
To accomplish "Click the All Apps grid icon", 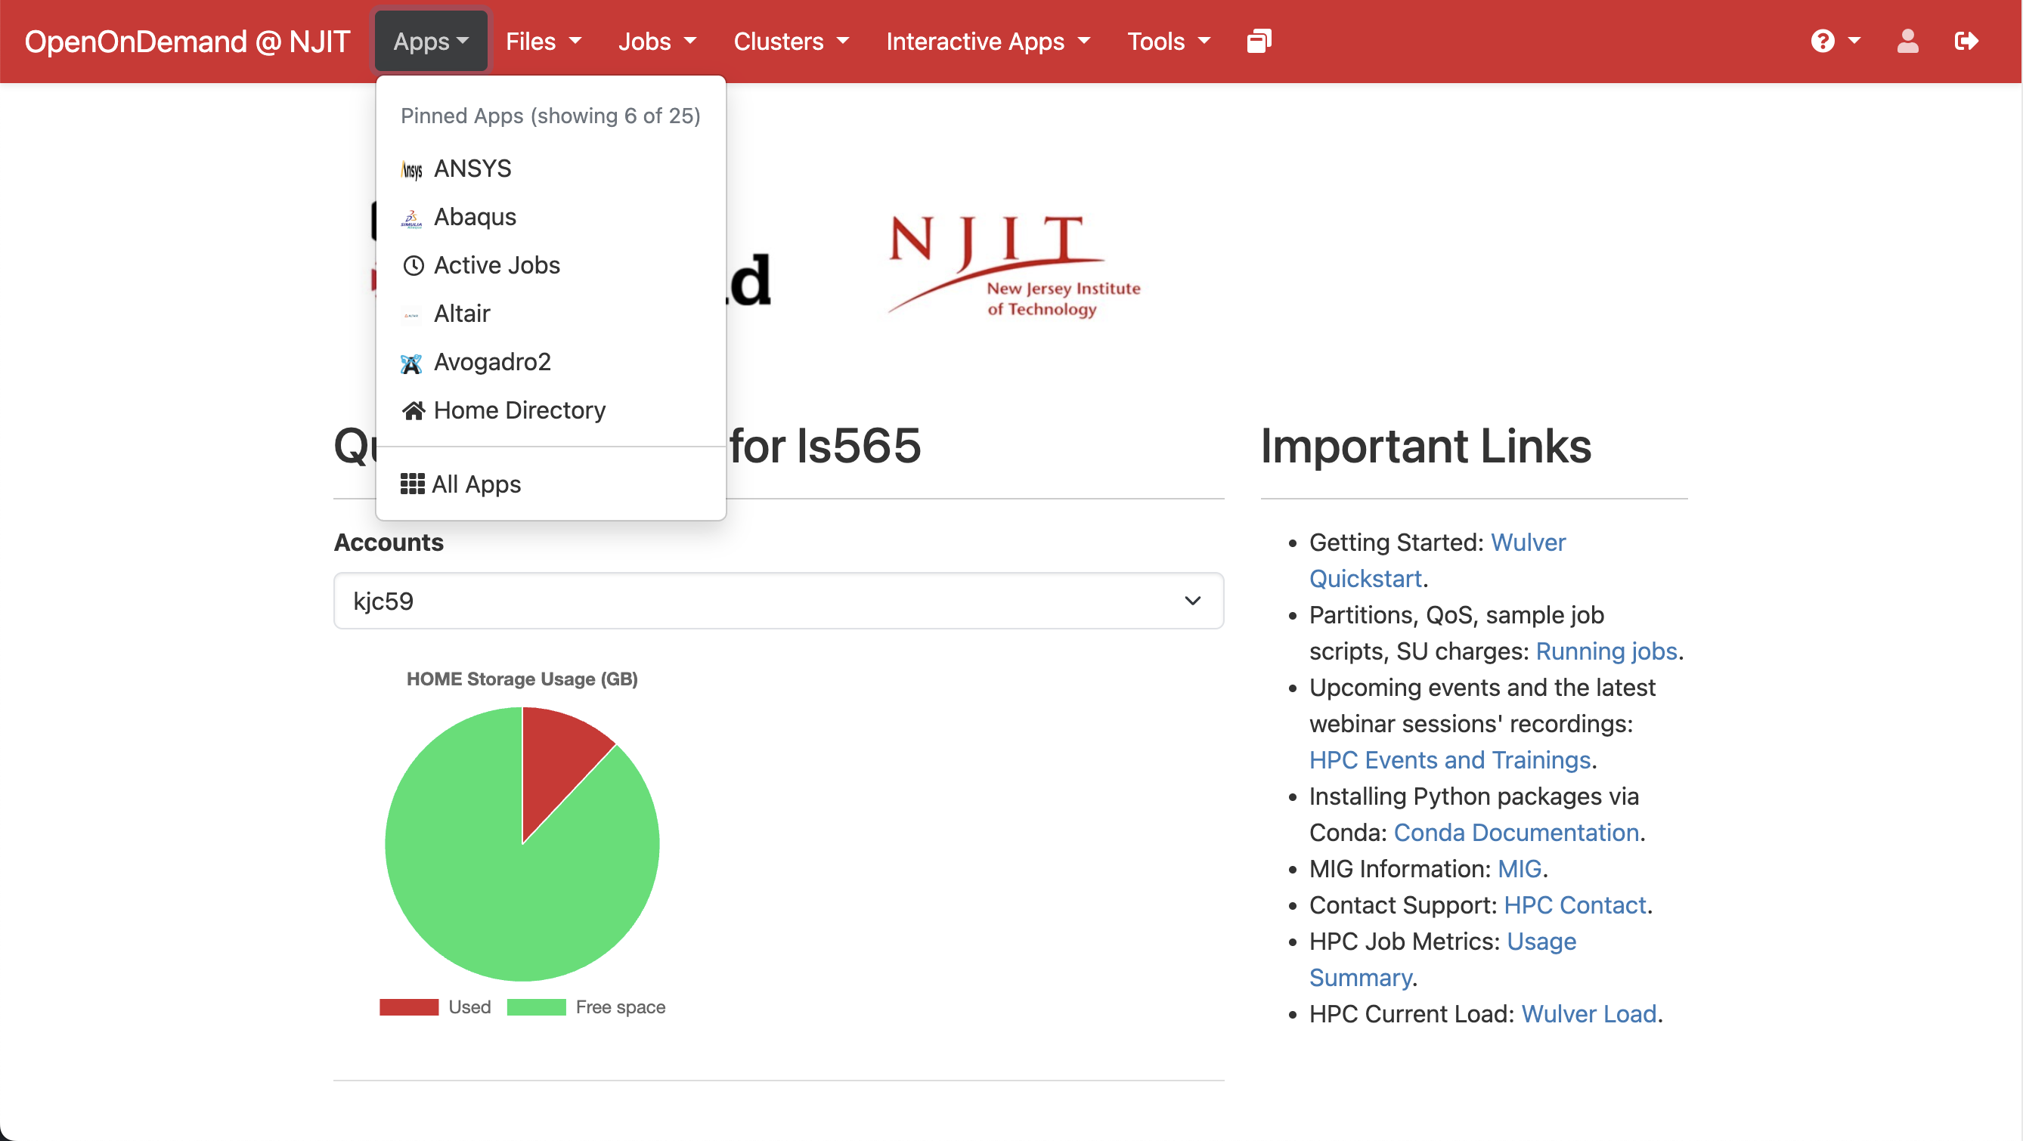I will click(x=412, y=484).
